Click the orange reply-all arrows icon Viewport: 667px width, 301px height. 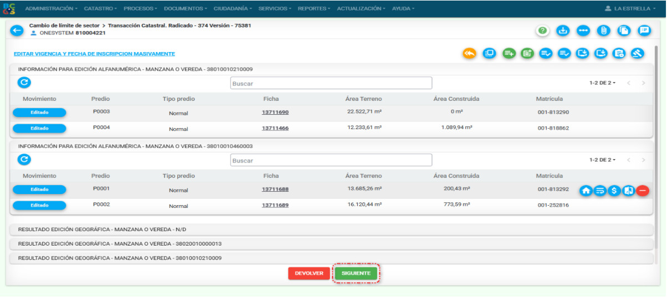tap(469, 54)
